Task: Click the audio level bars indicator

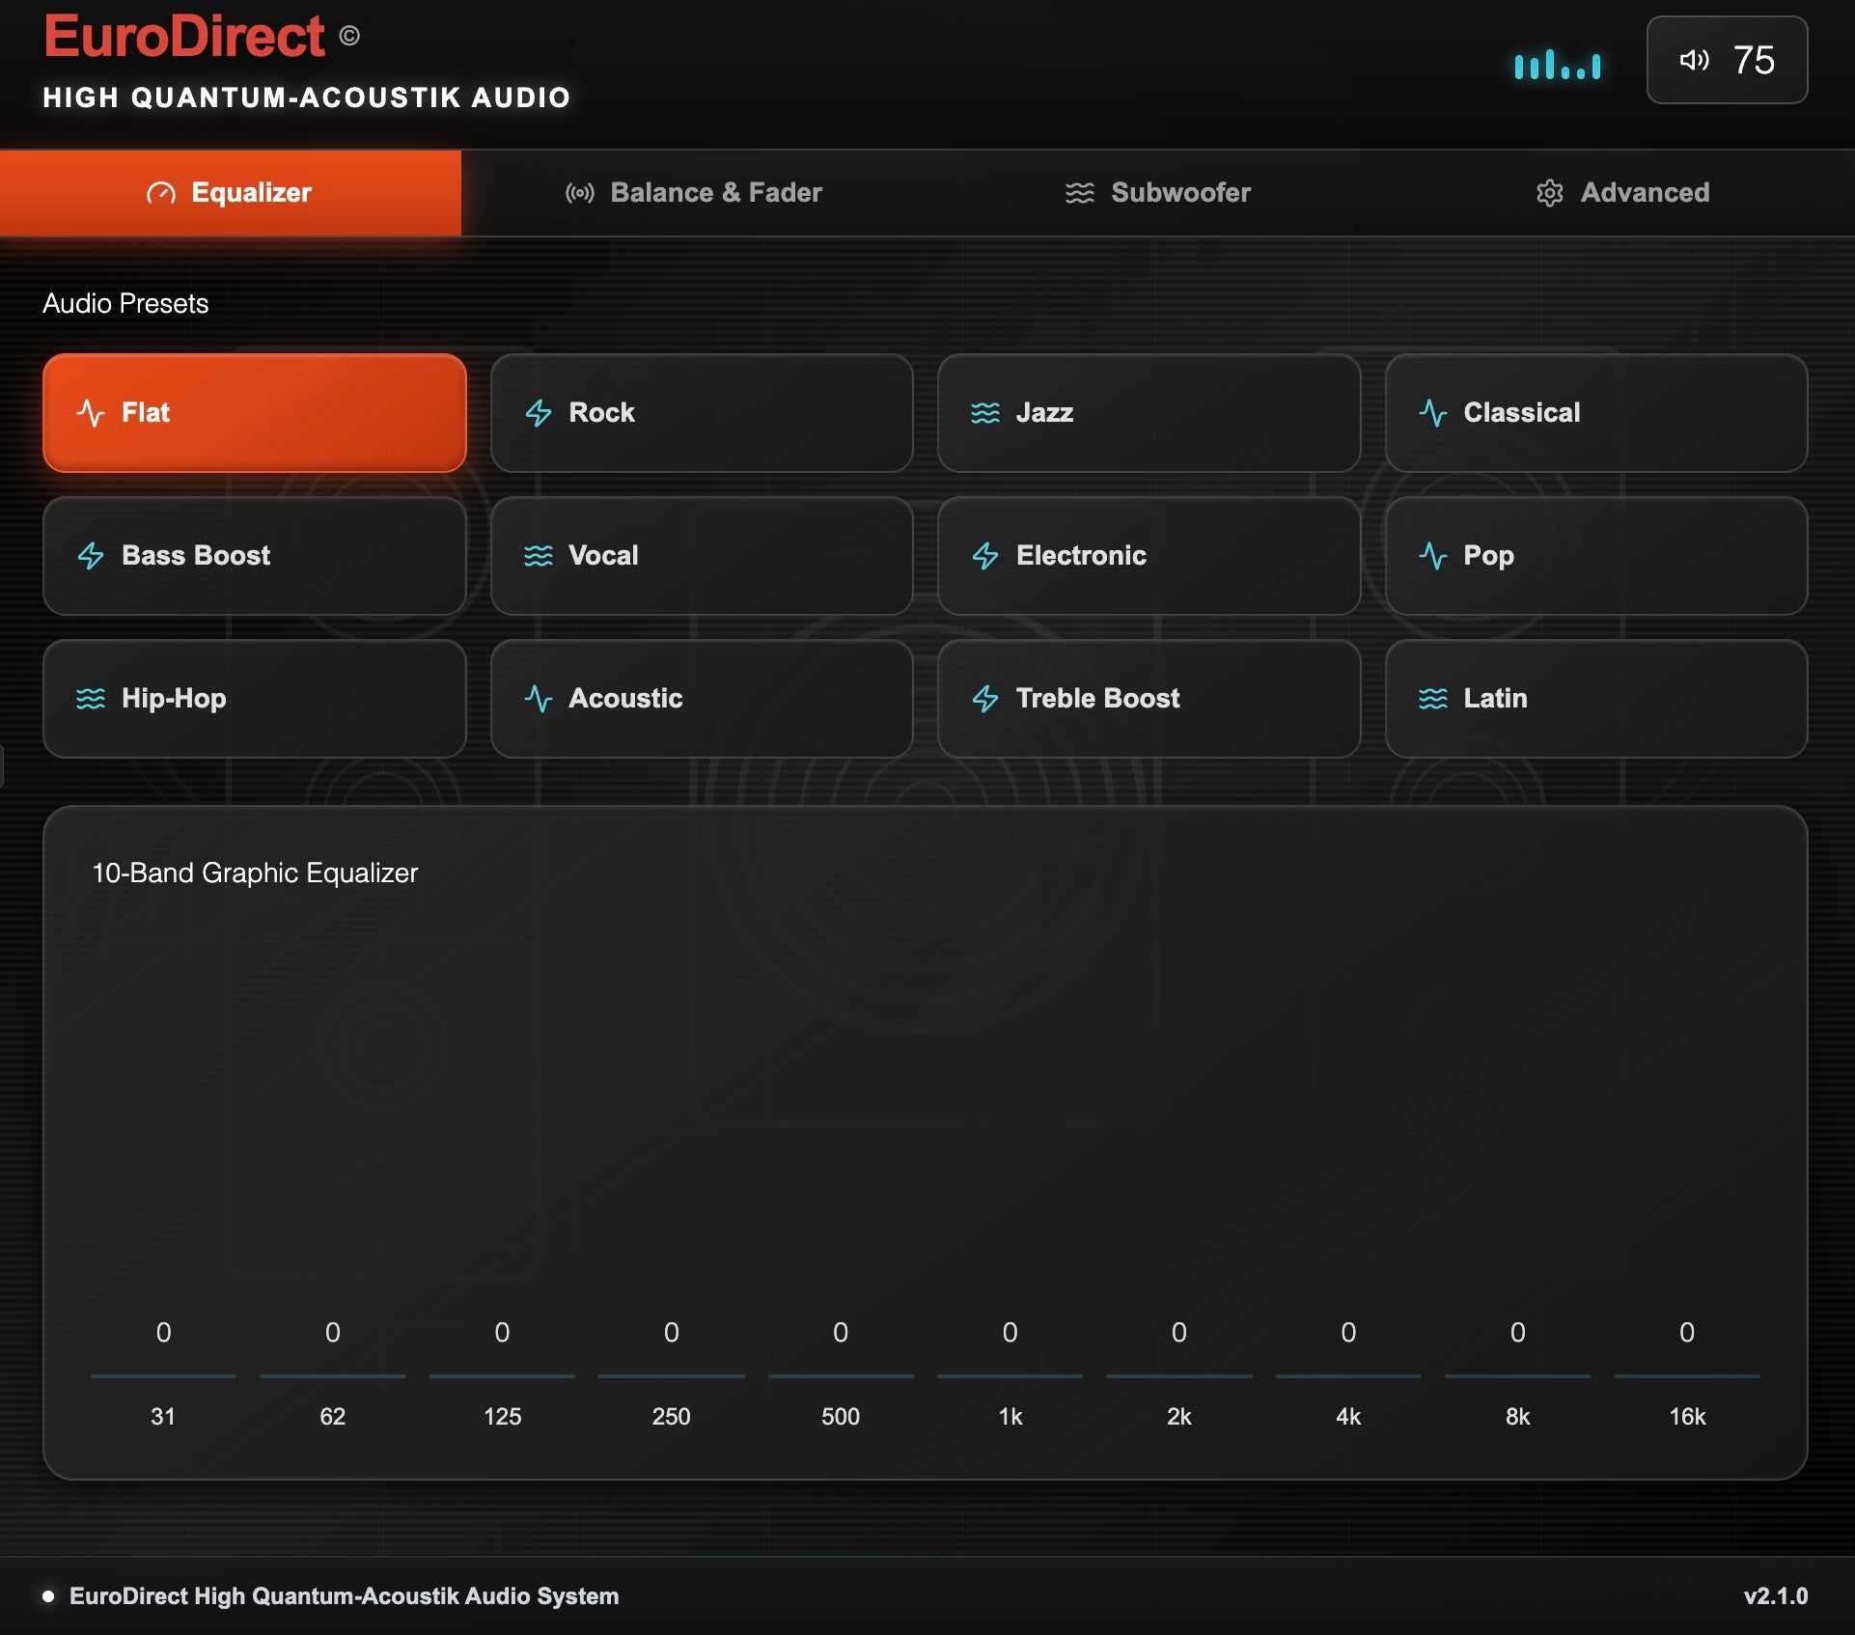Action: pyautogui.click(x=1557, y=66)
